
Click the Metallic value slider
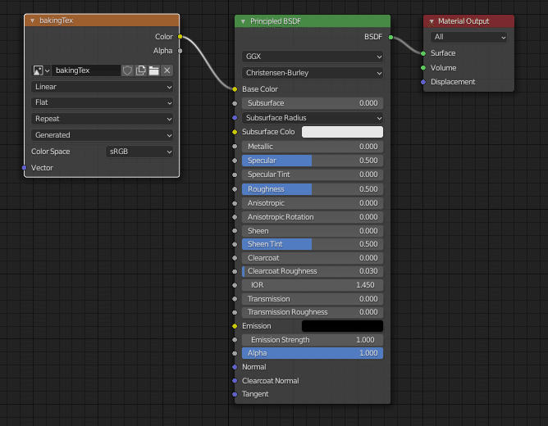tap(313, 147)
